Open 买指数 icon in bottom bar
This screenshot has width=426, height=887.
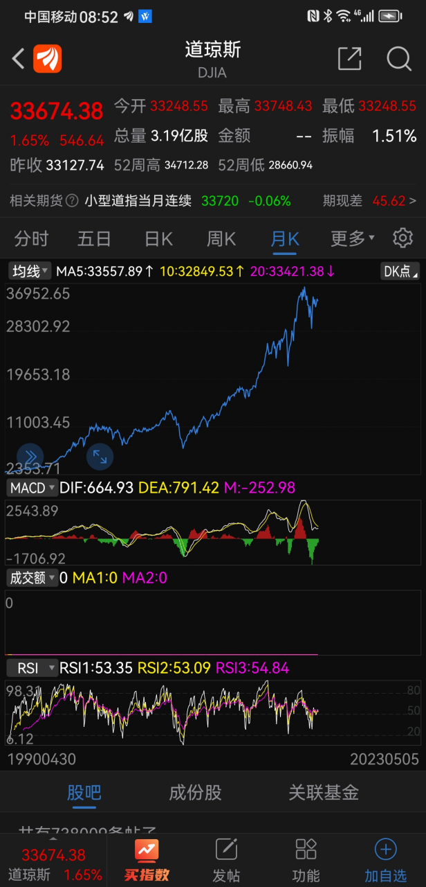point(147,859)
